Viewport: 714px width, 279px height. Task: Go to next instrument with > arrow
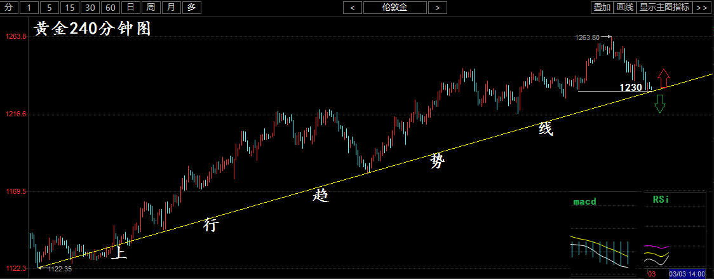[x=437, y=8]
